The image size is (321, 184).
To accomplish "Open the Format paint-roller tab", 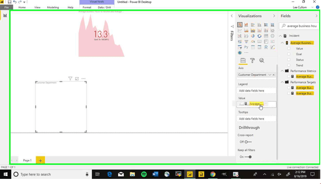I will 252,61.
